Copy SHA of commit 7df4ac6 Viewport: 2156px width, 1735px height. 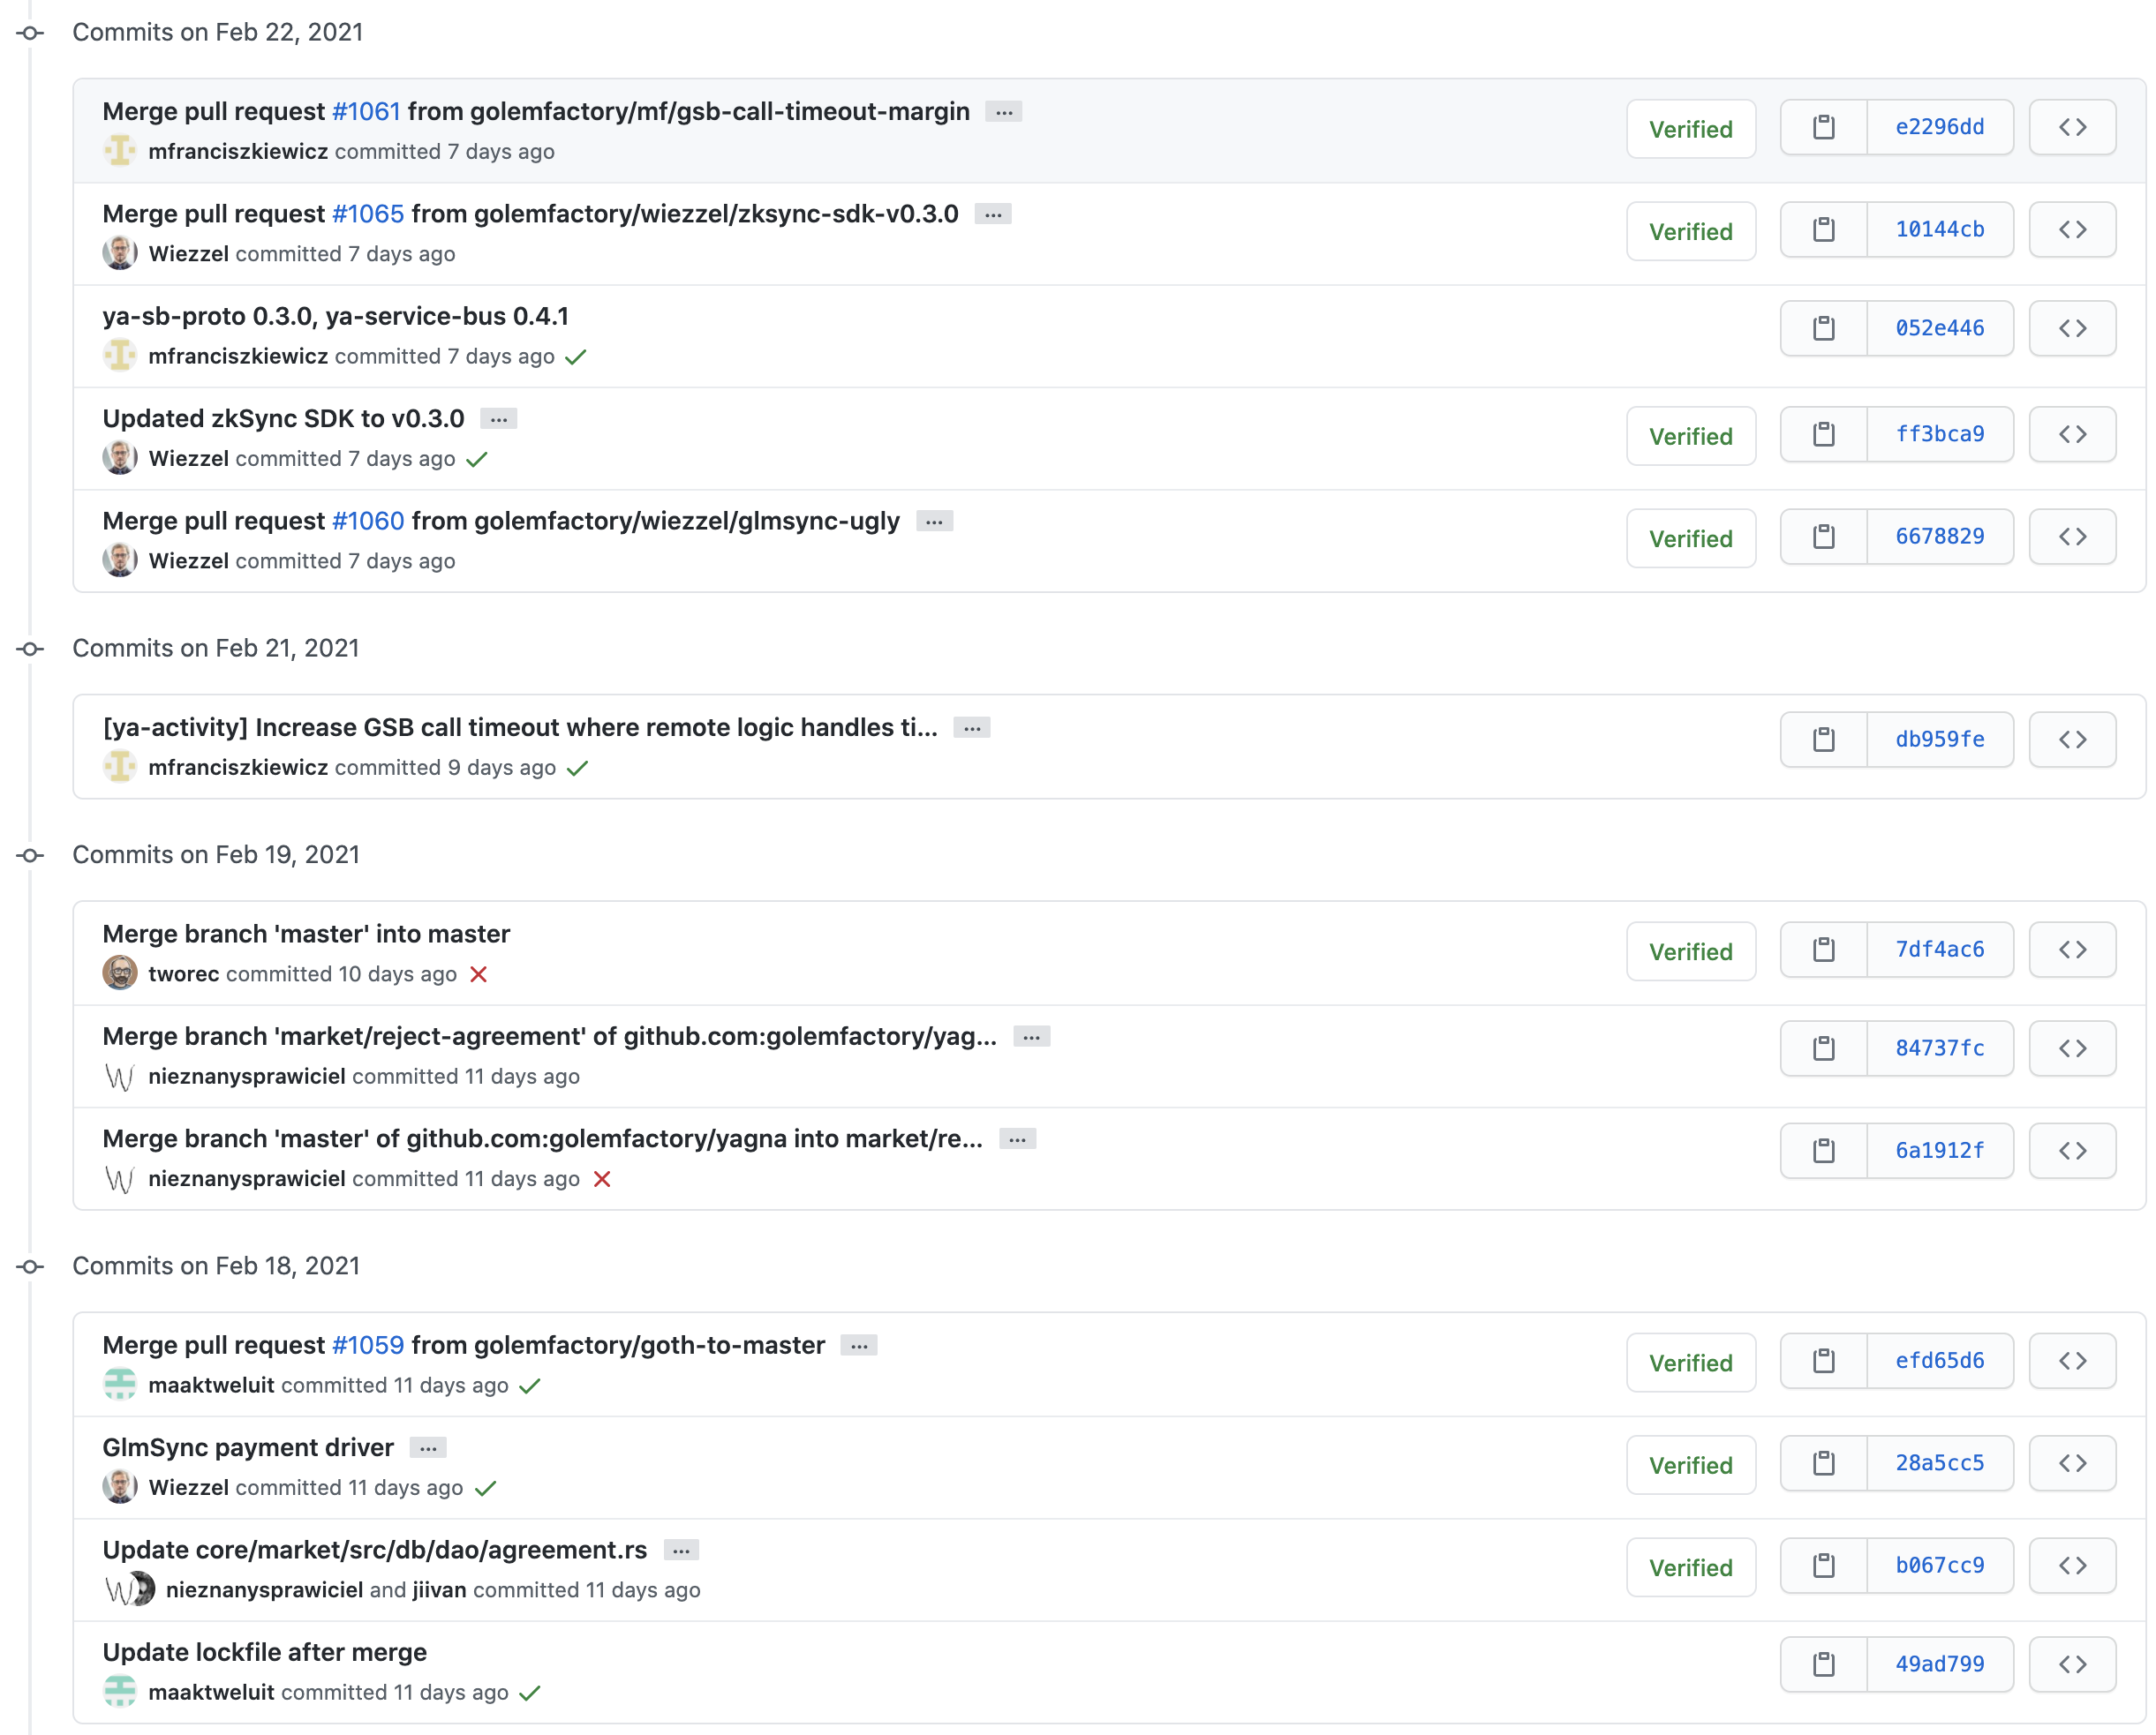pyautogui.click(x=1823, y=950)
